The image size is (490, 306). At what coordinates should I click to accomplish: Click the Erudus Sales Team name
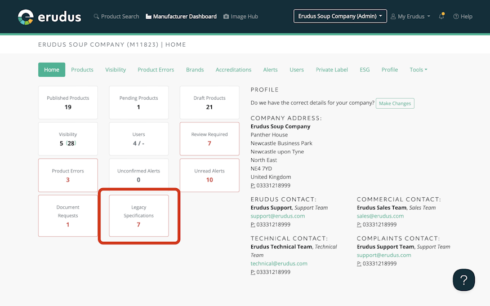[381, 207]
